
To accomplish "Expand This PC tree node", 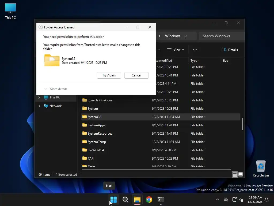I will (39, 97).
